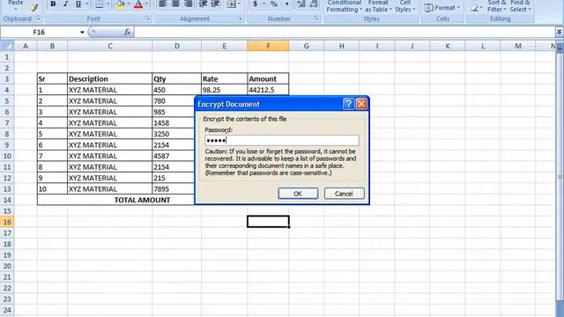Screen dimensions: 564x317
Task: Open the Cells Format menu
Action: point(442,8)
